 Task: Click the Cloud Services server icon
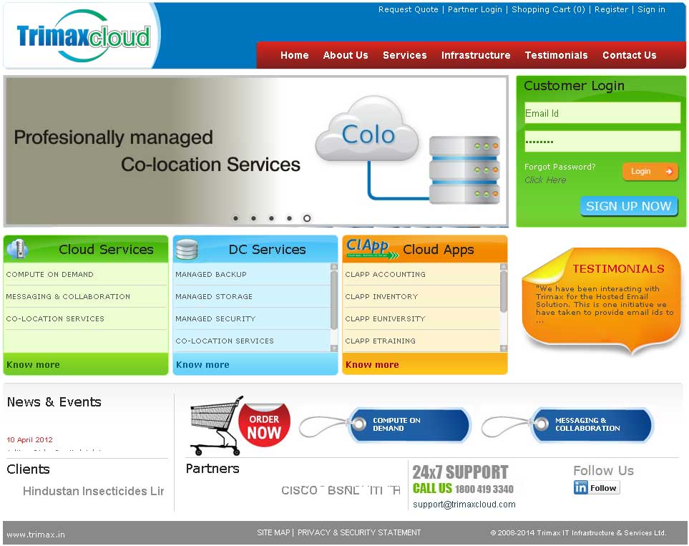coord(16,249)
